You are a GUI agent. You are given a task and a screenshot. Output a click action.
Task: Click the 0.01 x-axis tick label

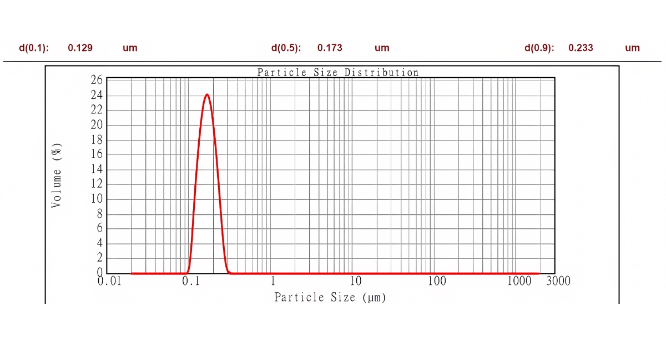point(109,281)
